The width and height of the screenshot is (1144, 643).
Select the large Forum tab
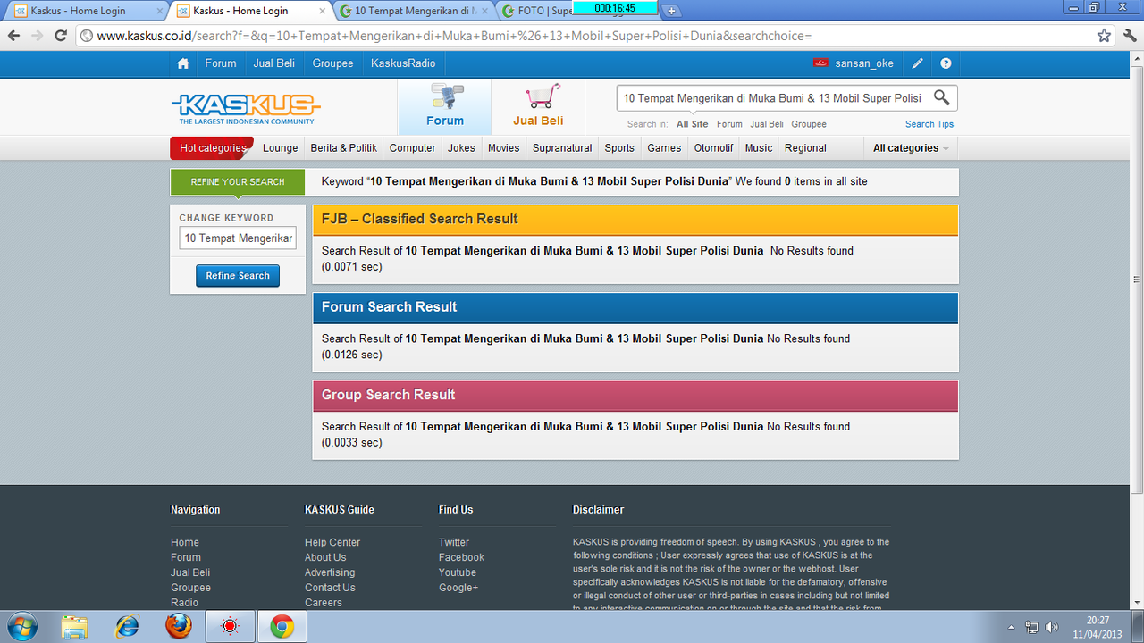(444, 107)
